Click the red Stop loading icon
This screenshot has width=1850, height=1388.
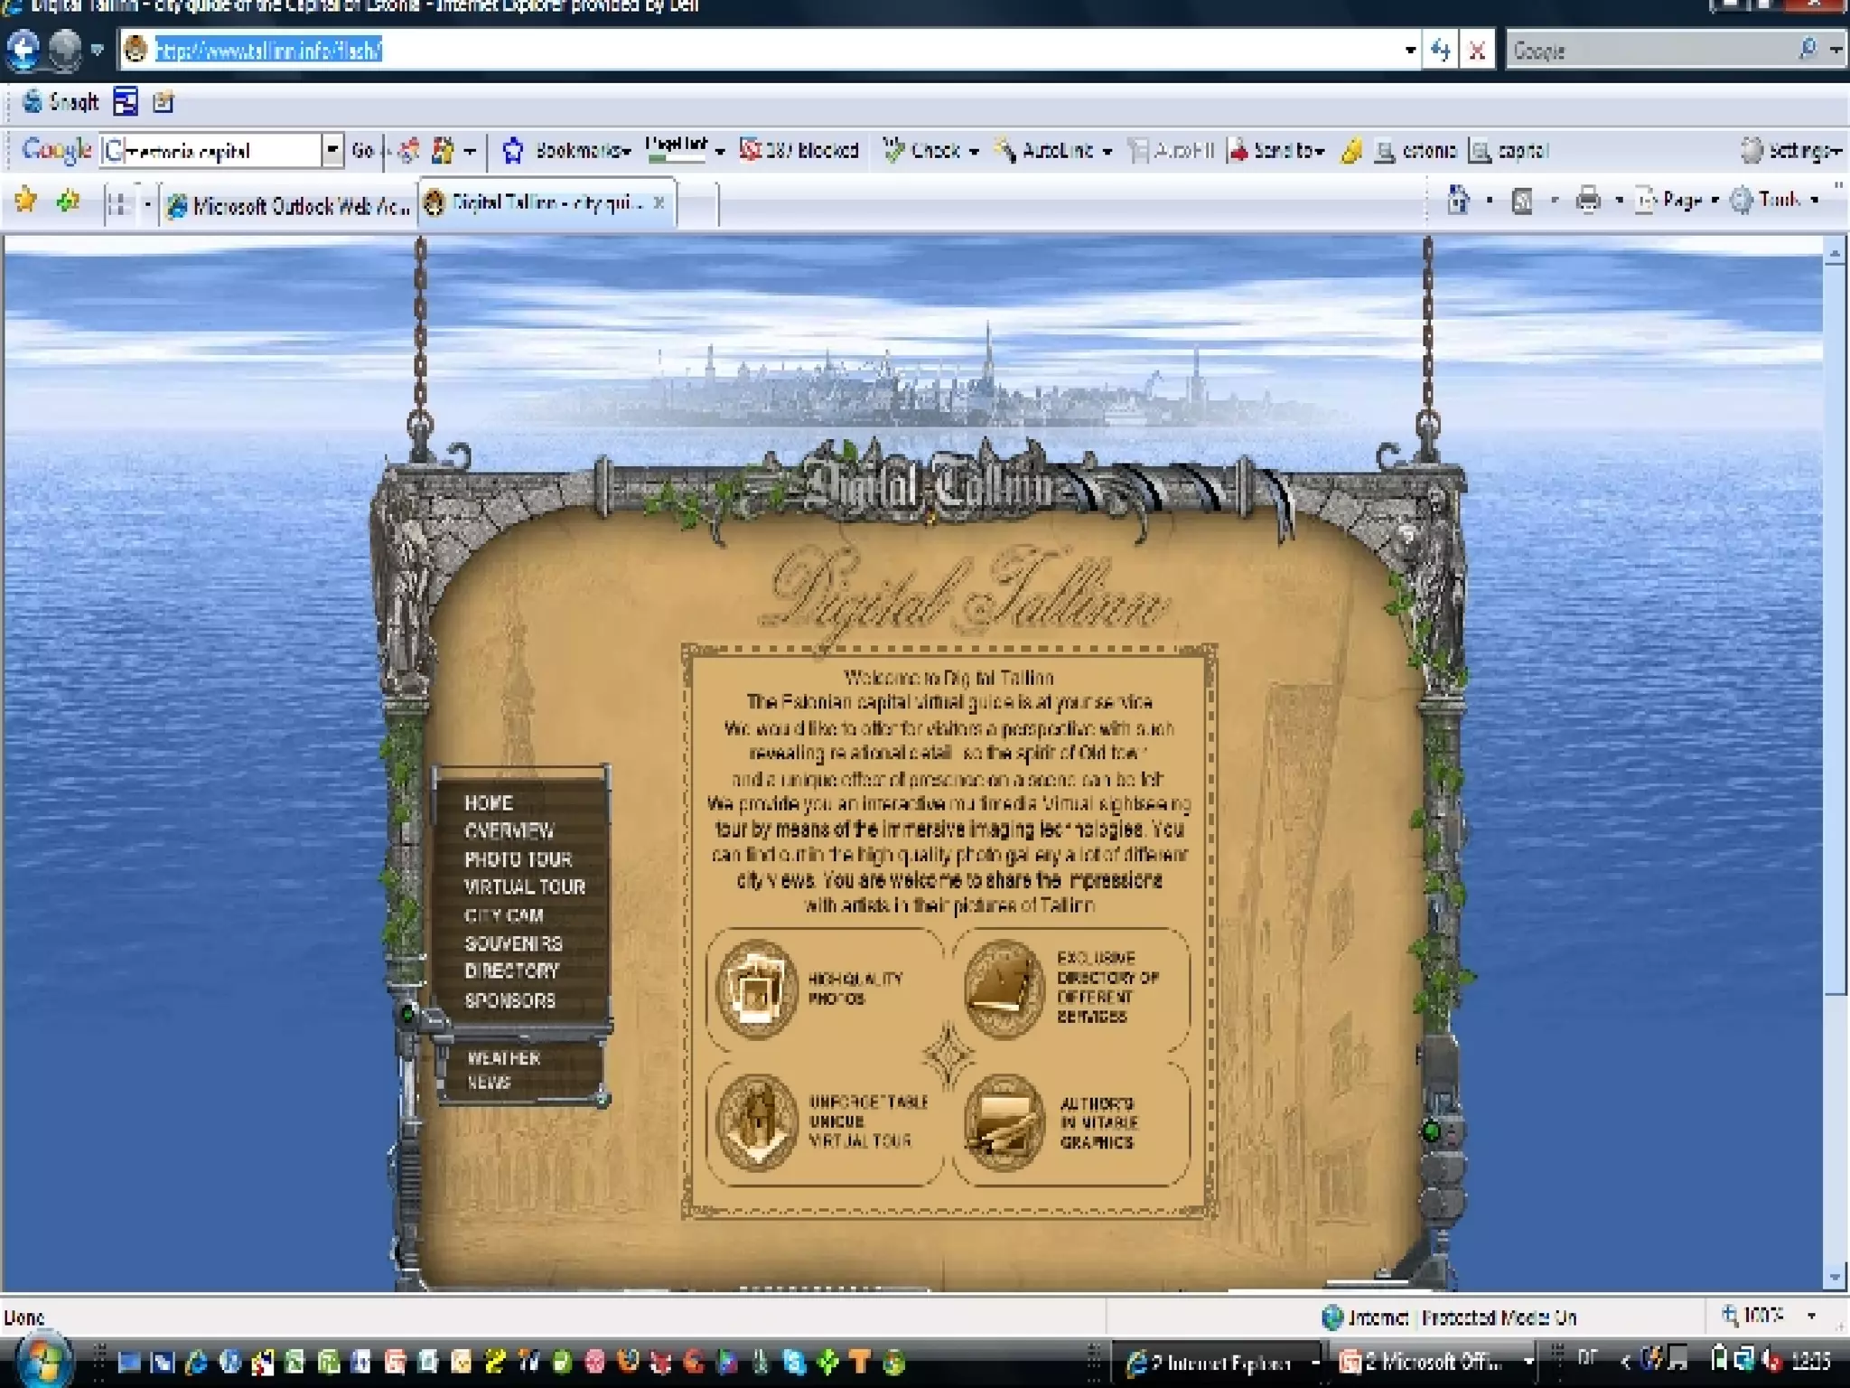tap(1478, 51)
